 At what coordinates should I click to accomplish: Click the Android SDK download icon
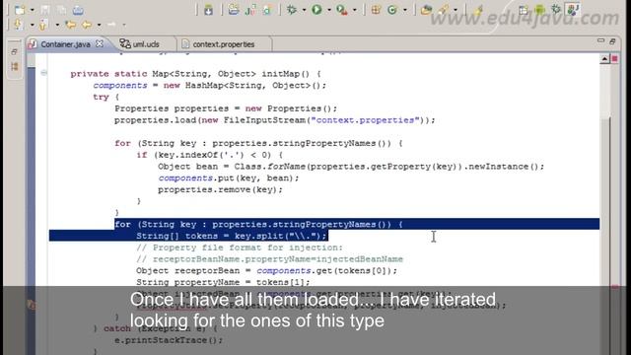click(208, 10)
